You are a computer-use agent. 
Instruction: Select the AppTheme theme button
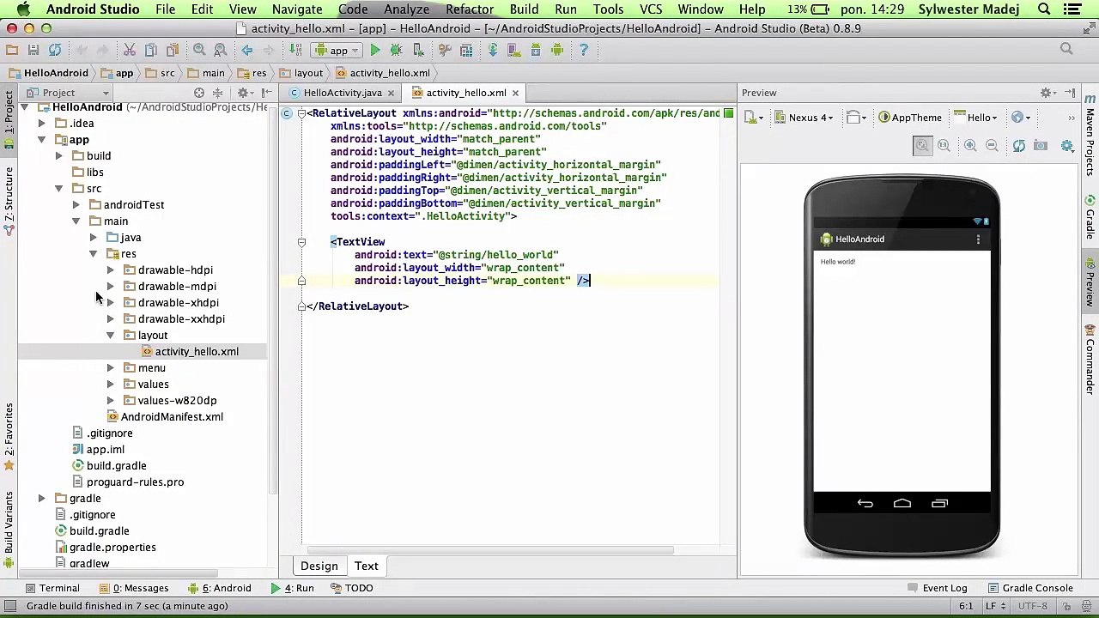[910, 118]
